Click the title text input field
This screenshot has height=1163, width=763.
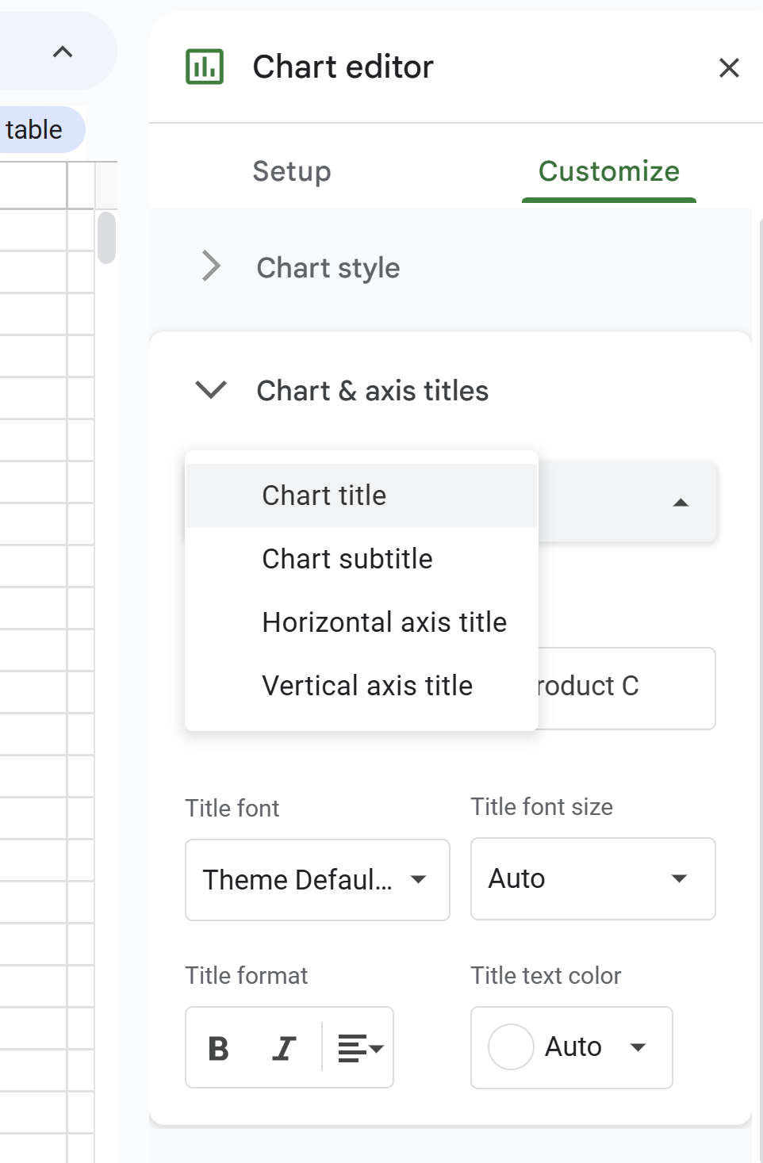pos(627,687)
